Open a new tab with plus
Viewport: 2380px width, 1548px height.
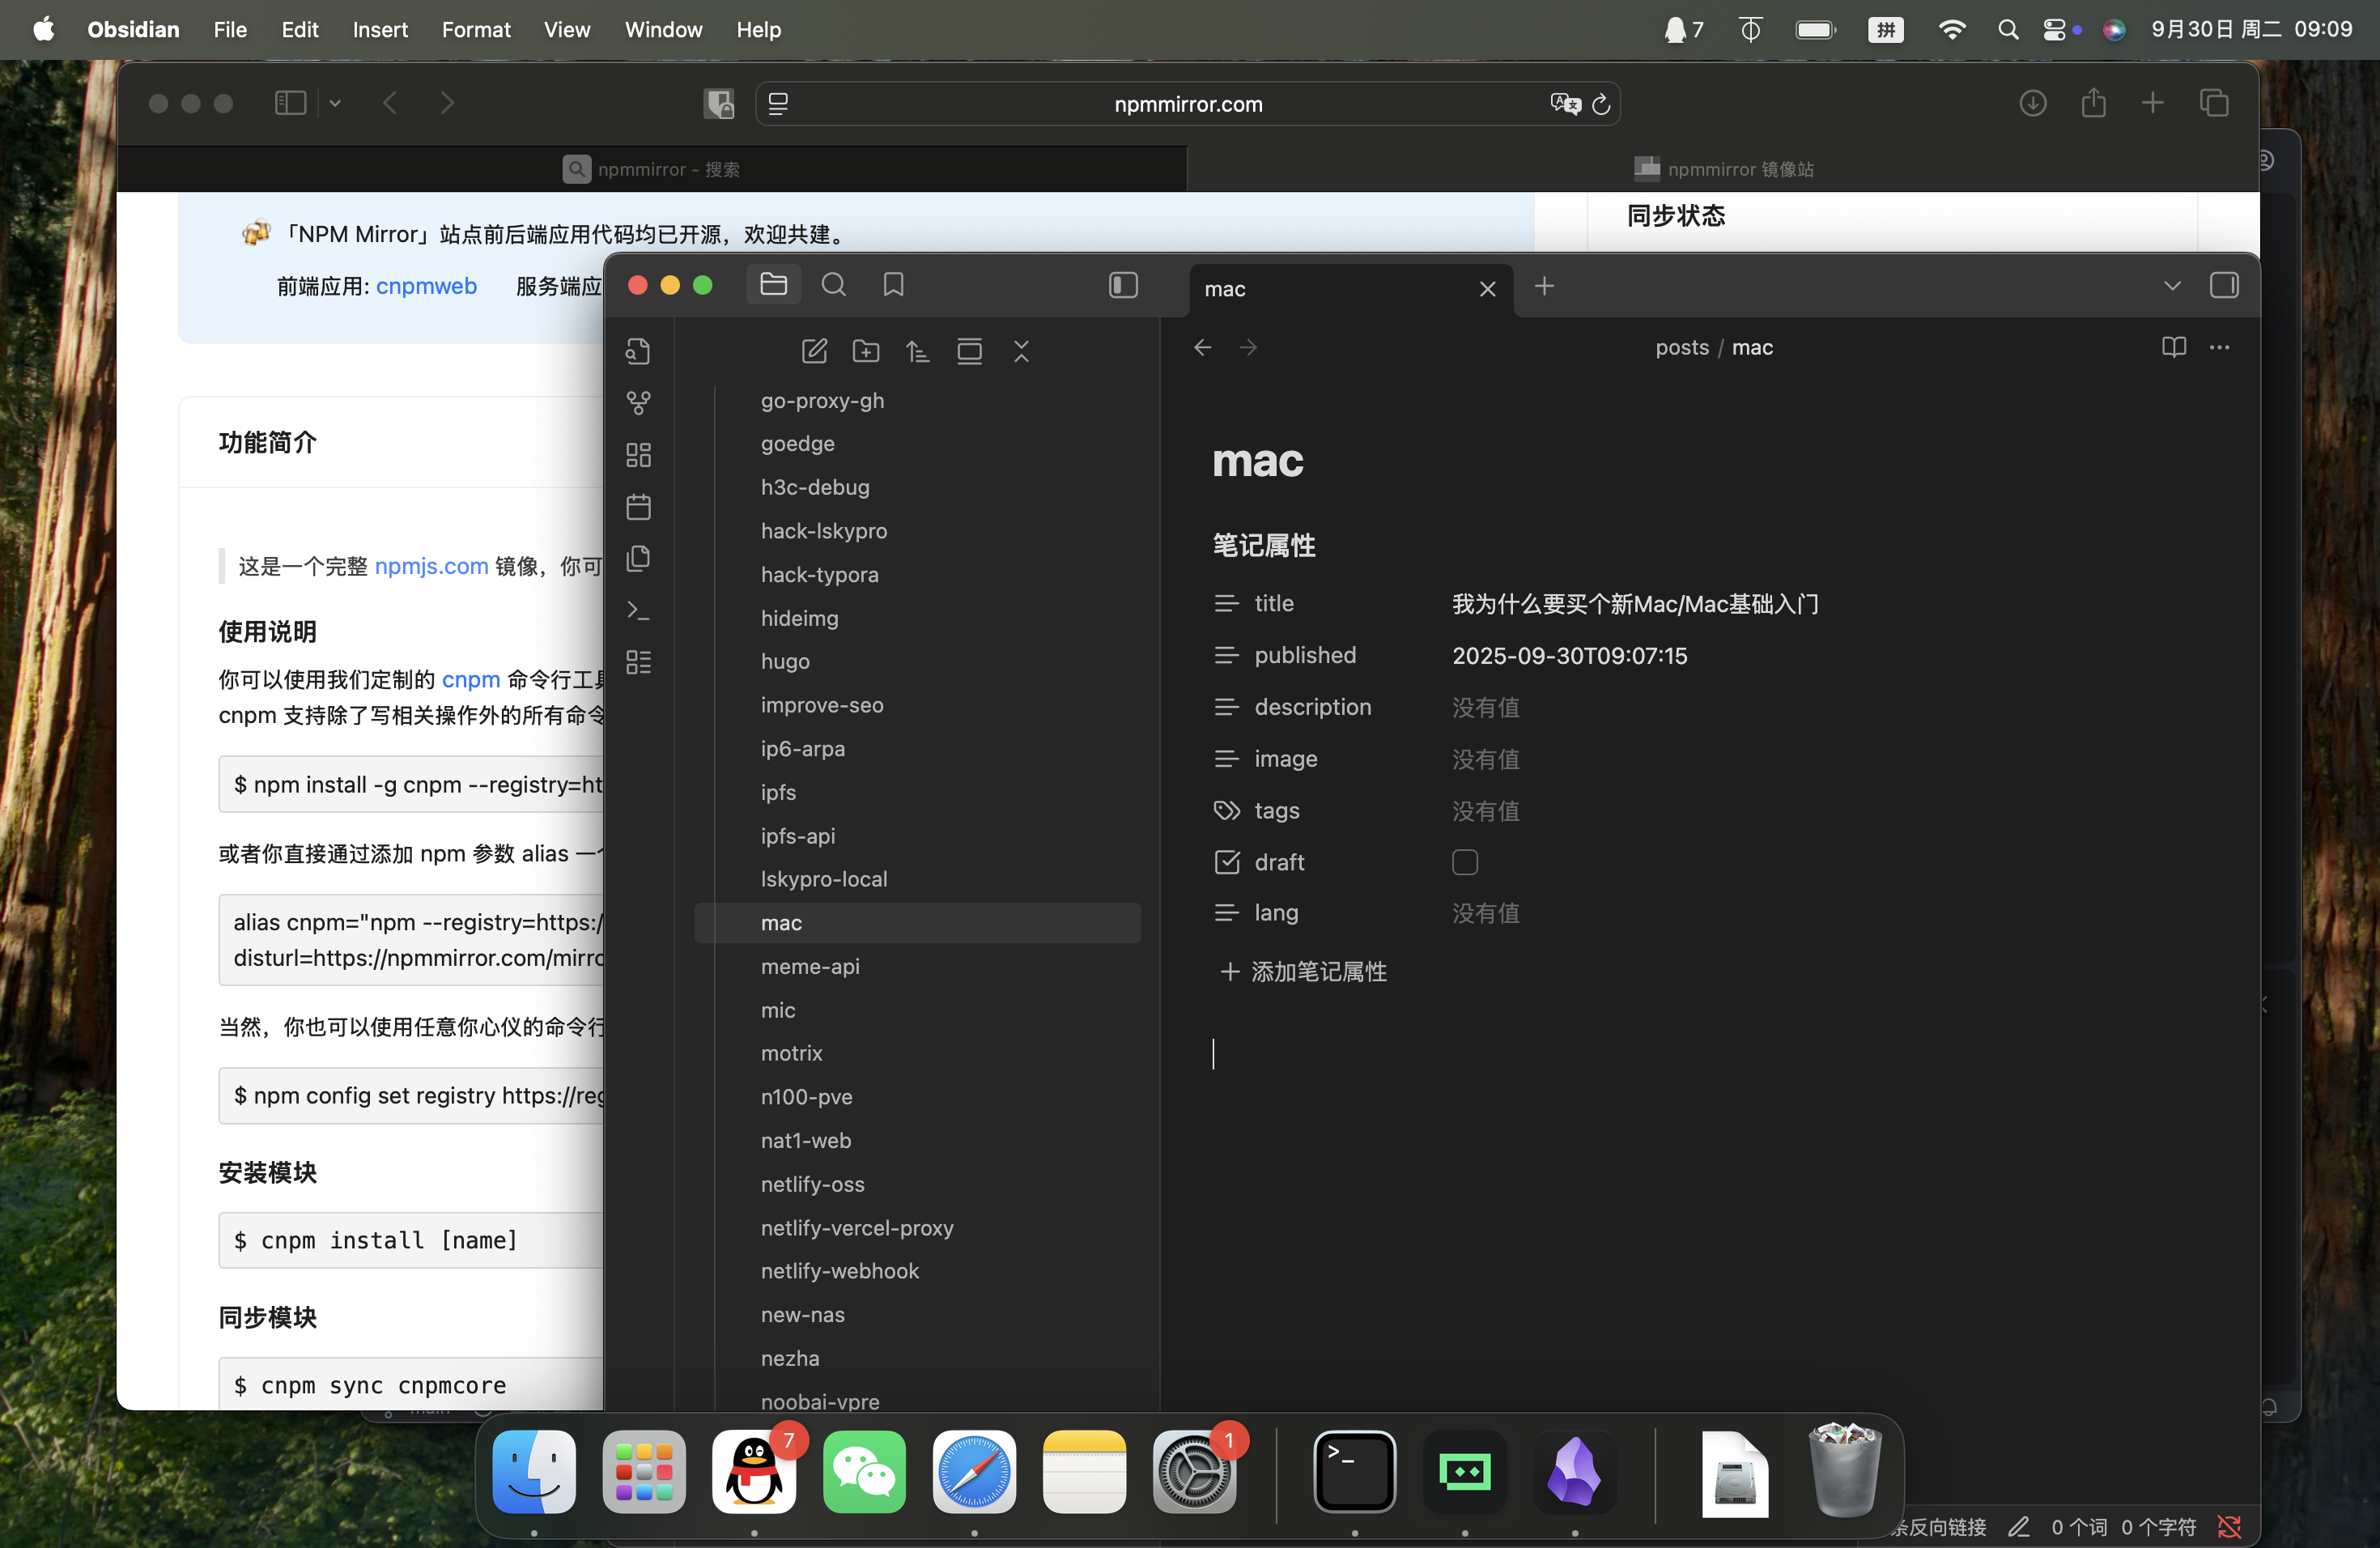pyautogui.click(x=1544, y=287)
